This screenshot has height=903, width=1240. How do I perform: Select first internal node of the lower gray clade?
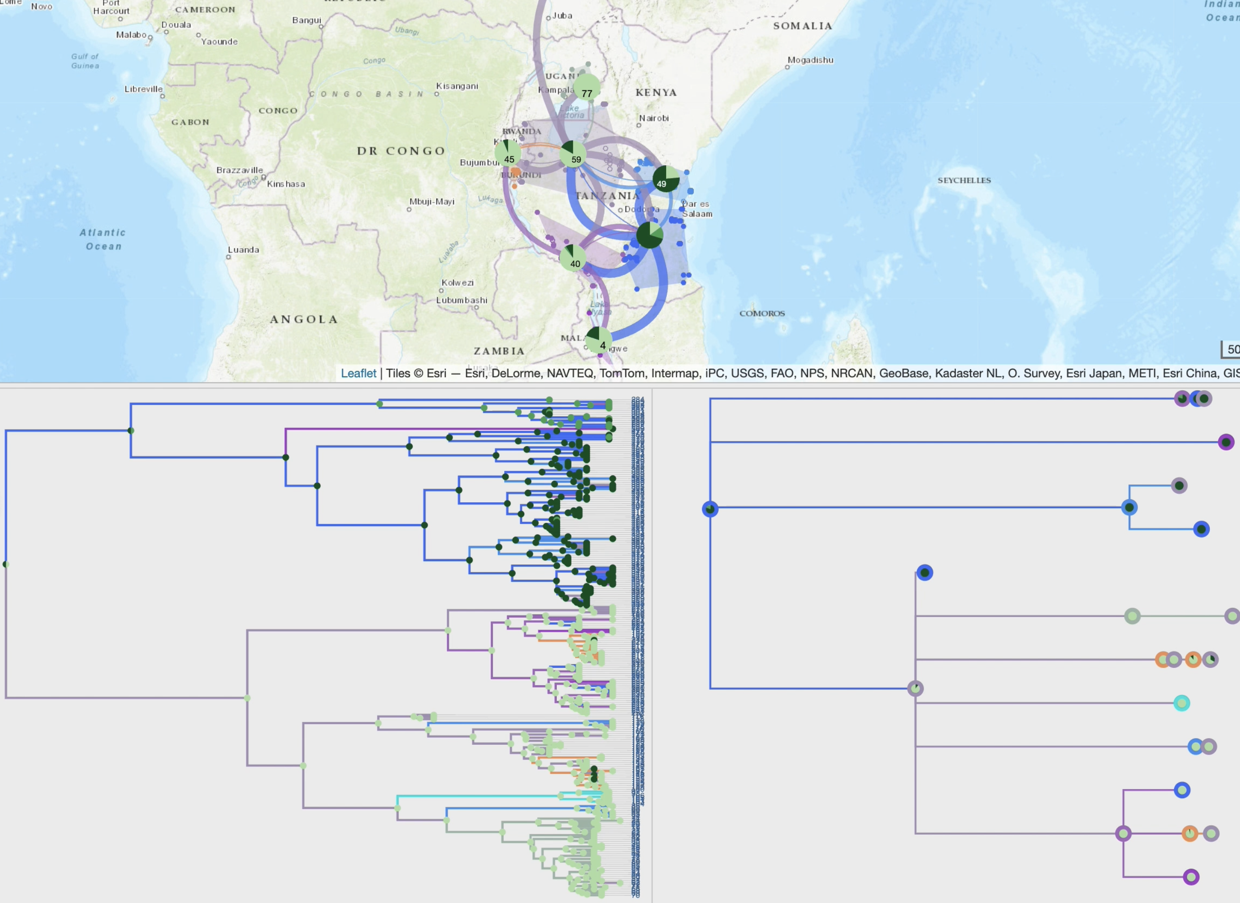click(247, 698)
